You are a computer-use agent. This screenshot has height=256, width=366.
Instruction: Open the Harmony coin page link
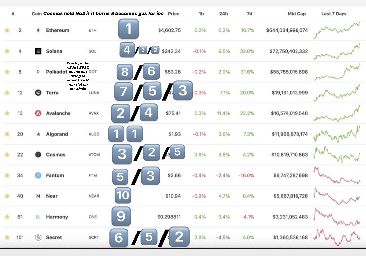coord(57,217)
